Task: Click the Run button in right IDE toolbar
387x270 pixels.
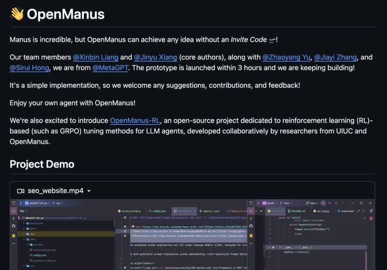Action: click(x=323, y=203)
